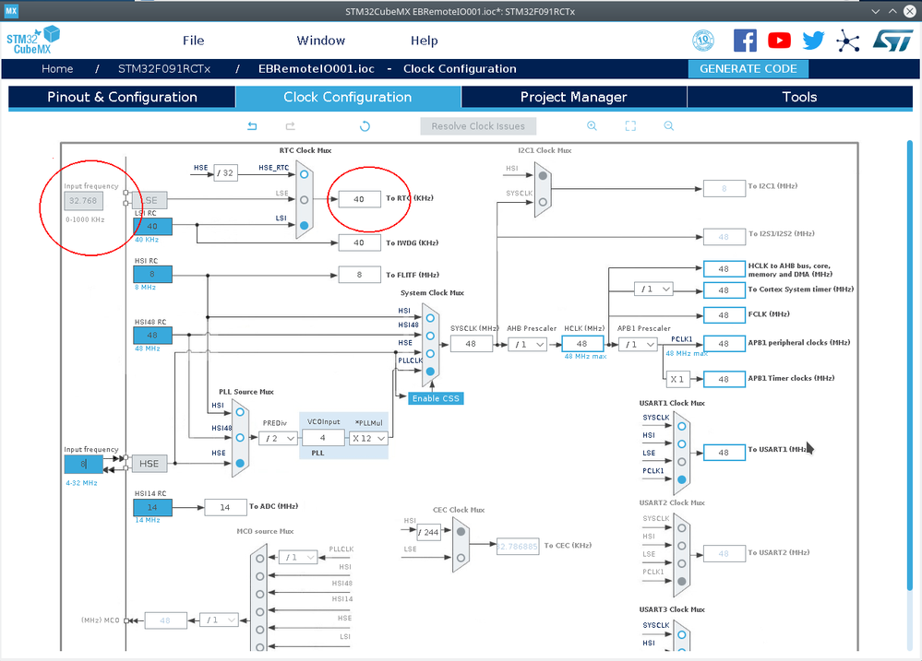Click the vertical scrollbar of clock diagram
This screenshot has height=661, width=922.
(x=910, y=364)
